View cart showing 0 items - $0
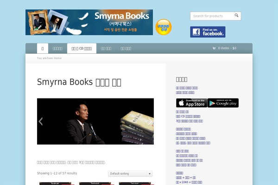This screenshot has height=185, width=278. point(224,48)
